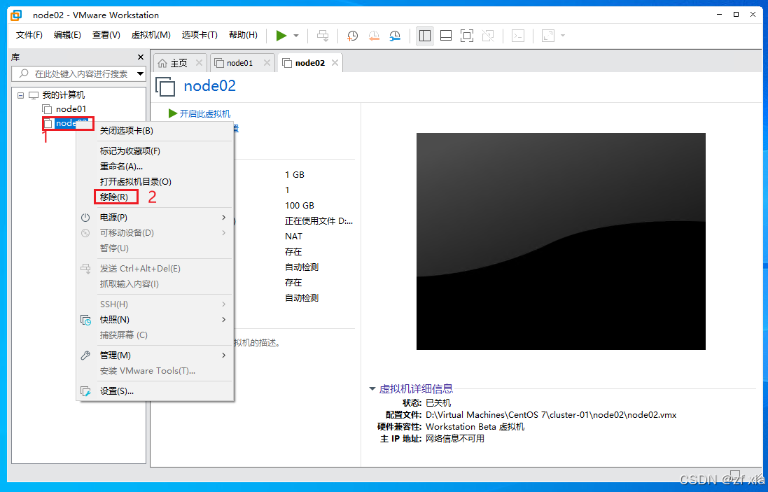
Task: Open the library search filter dropdown arrow
Action: 141,74
